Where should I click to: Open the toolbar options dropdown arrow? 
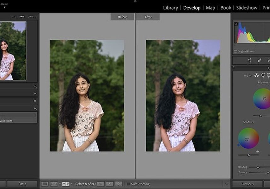(x=227, y=184)
